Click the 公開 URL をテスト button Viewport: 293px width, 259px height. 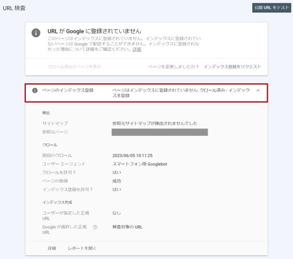[x=271, y=8]
